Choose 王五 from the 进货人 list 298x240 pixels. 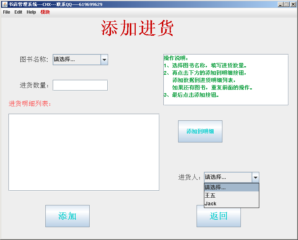coord(232,195)
